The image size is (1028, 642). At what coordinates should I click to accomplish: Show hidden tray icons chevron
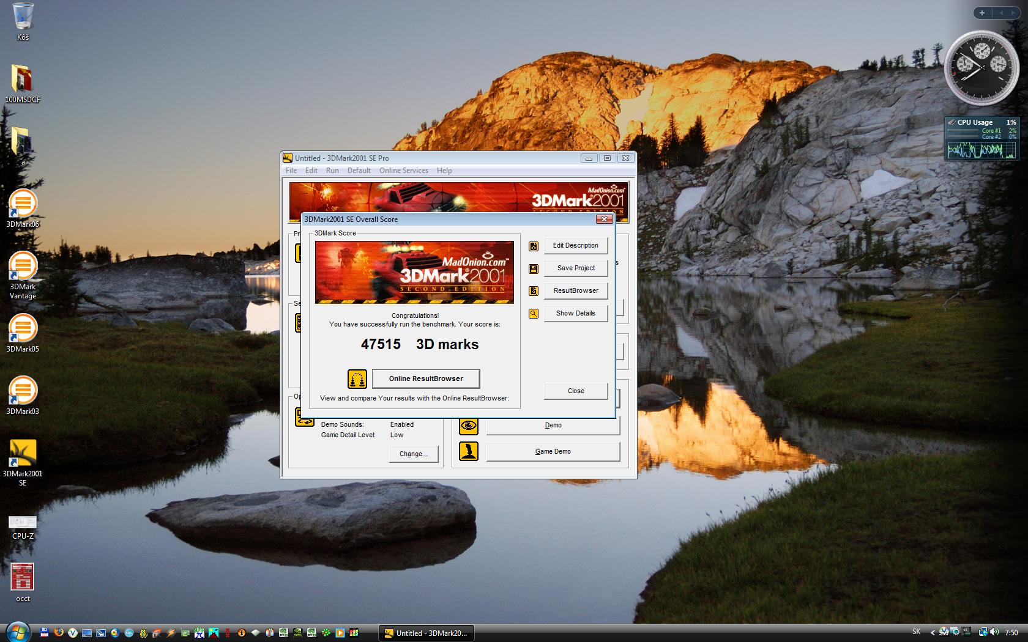click(933, 632)
